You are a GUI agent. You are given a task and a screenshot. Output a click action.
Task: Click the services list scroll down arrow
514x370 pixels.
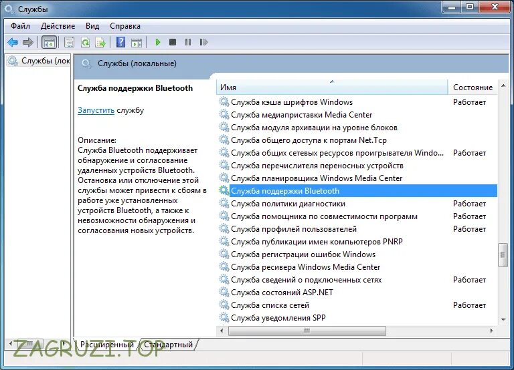click(503, 320)
